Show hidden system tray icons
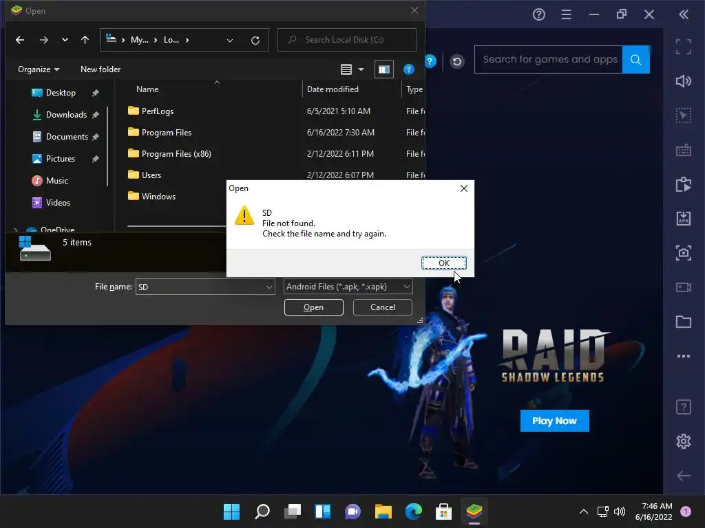The width and height of the screenshot is (705, 528). [584, 511]
